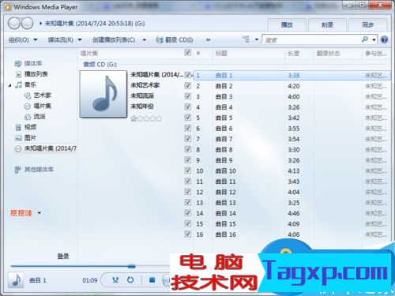Open the 挖挖哇 dropdown arrow

click(39, 213)
